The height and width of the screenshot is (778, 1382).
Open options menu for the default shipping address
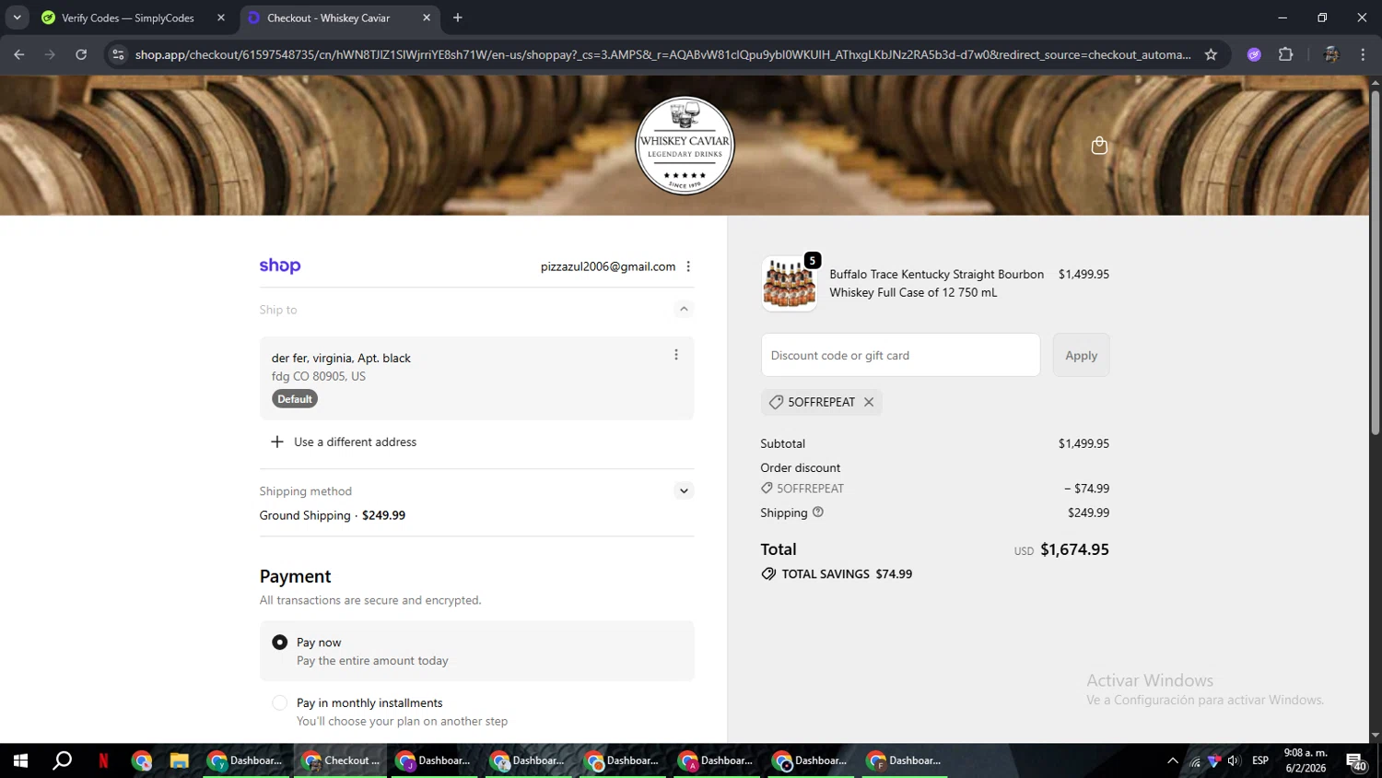(676, 355)
